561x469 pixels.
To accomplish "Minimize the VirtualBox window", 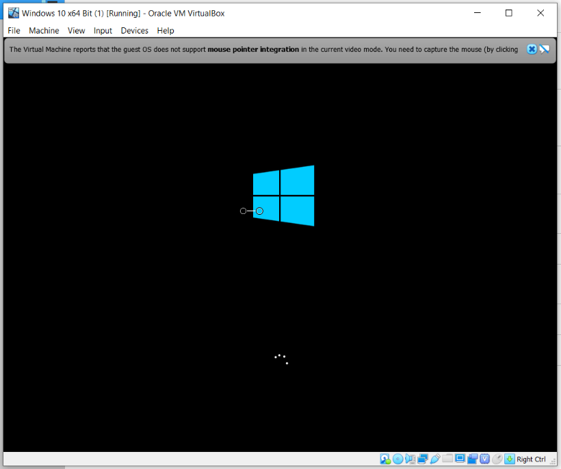I will (x=478, y=13).
